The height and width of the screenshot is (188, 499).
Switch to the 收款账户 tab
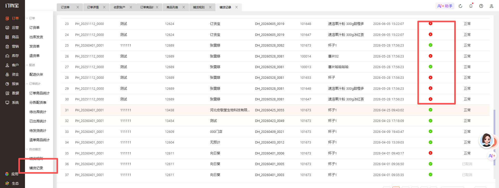tap(119, 7)
